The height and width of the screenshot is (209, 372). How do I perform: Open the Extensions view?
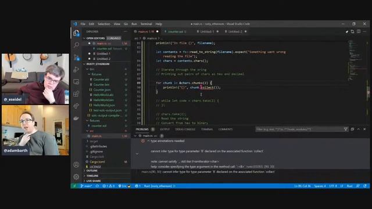tap(76, 94)
